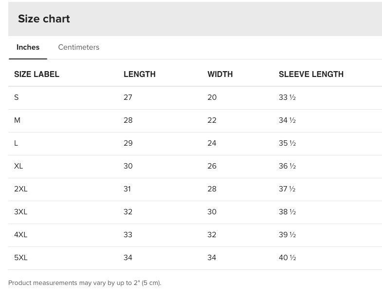Image resolution: width=382 pixels, height=303 pixels.
Task: Select the L size row label
Action: (16, 143)
